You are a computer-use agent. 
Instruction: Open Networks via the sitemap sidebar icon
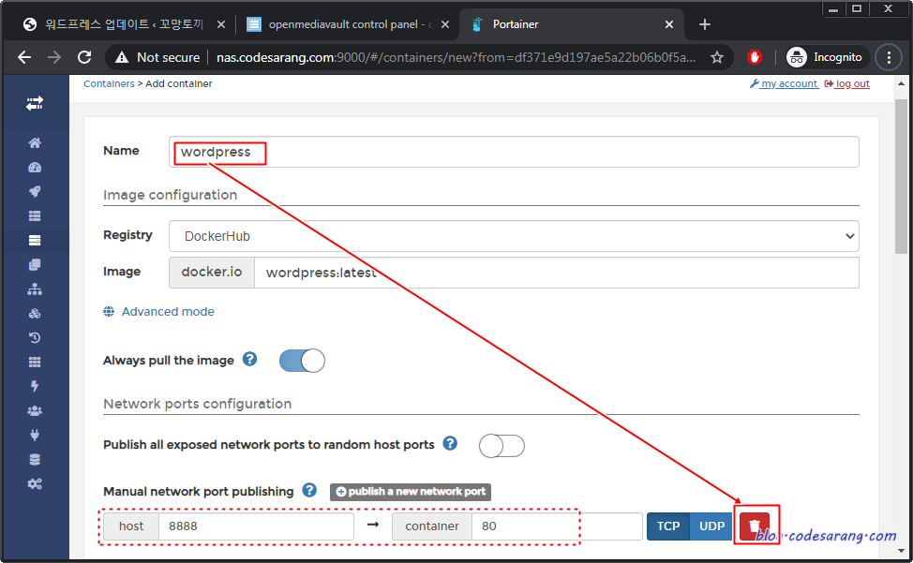click(35, 289)
